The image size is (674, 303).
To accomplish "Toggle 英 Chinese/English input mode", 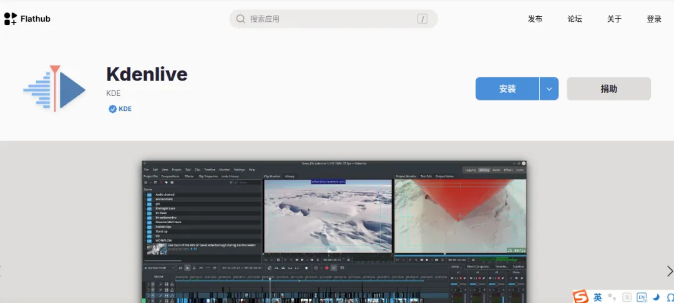I will (598, 297).
